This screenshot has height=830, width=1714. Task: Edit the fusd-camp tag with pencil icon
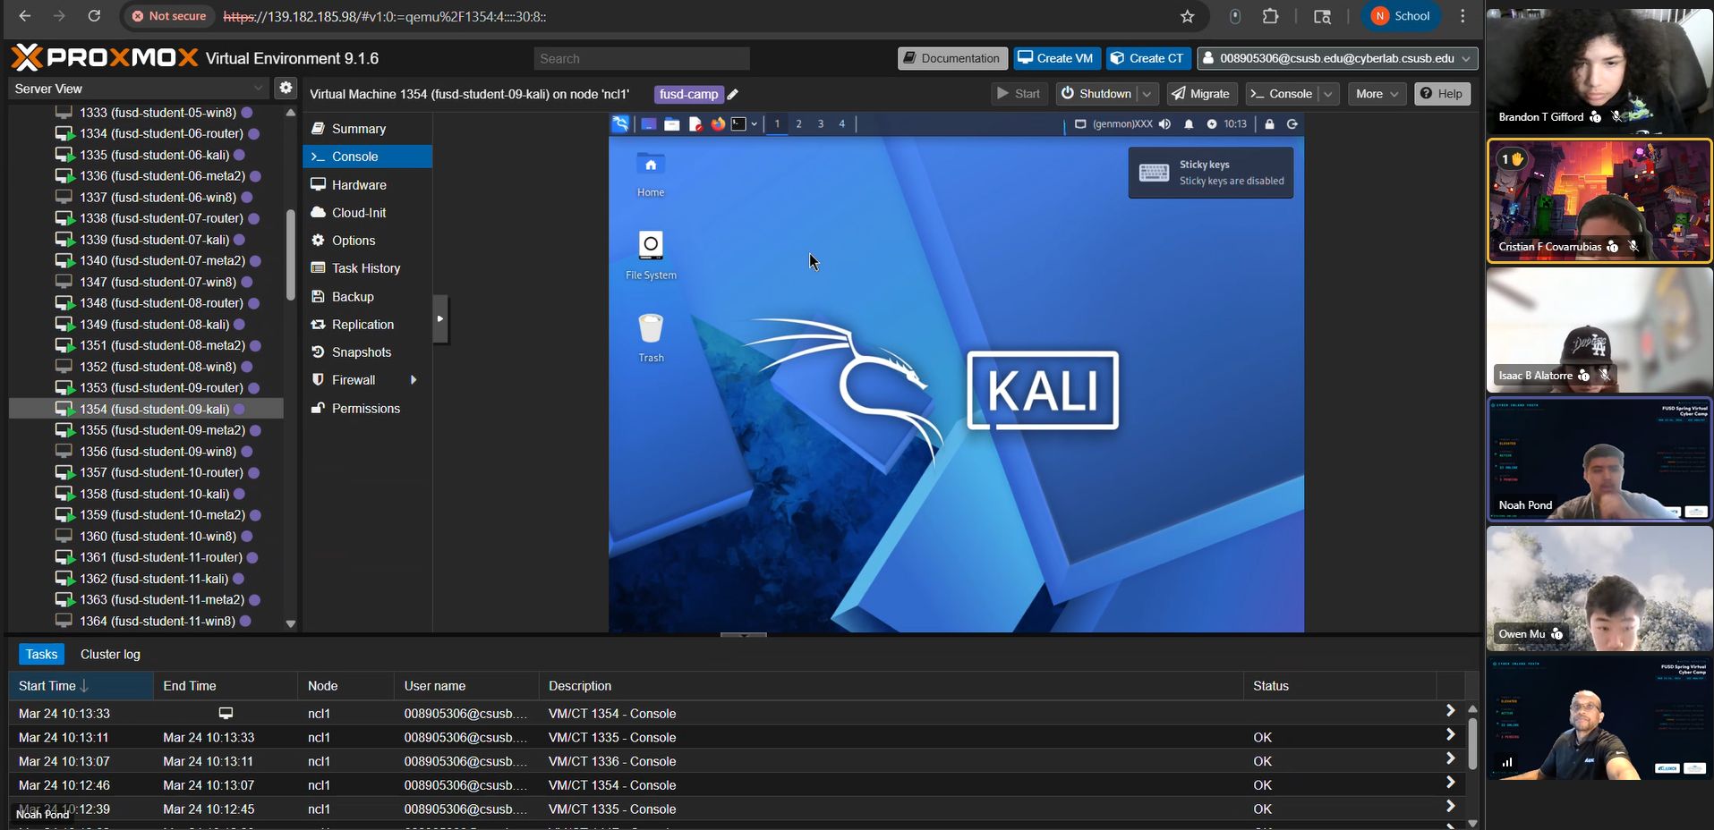pos(733,95)
